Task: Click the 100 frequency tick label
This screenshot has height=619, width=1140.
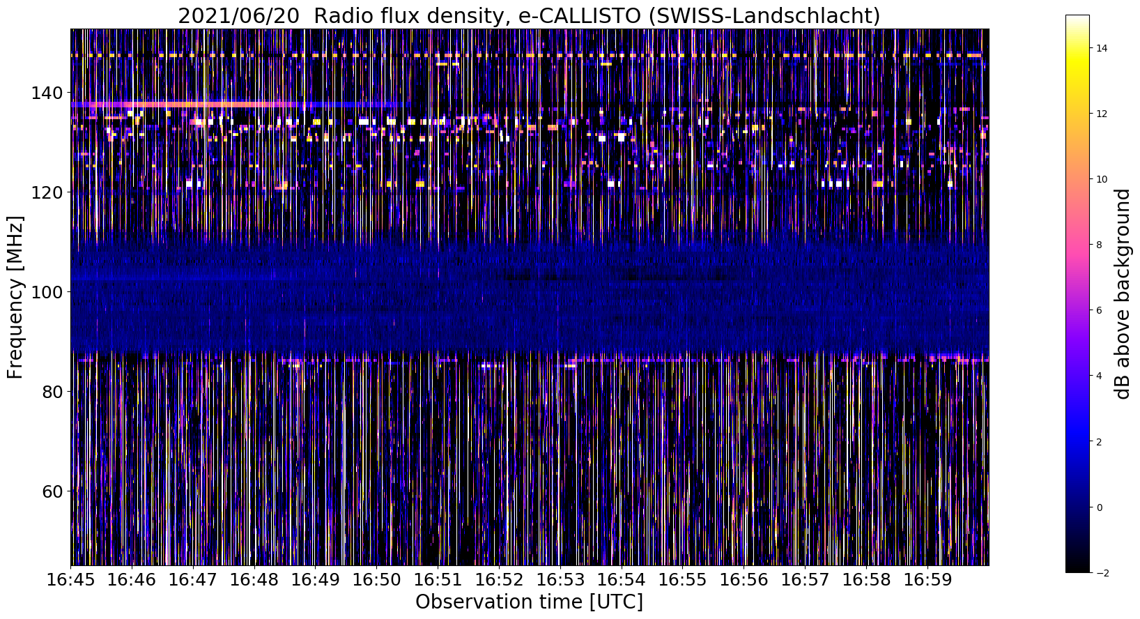Action: [x=48, y=292]
